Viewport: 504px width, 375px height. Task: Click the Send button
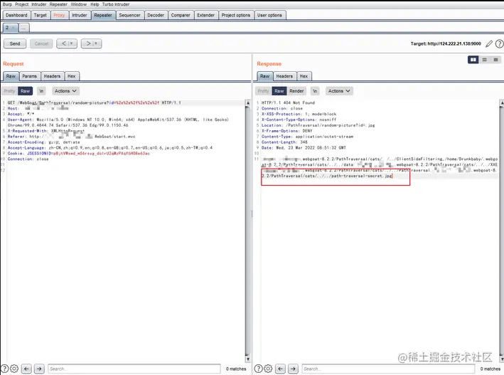[15, 43]
